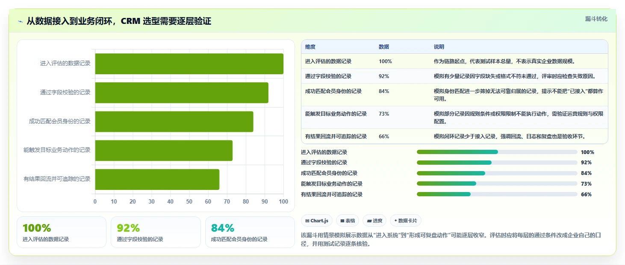Click table cell 进入评估的数据记录
Screen dimensions: 625x265
point(328,61)
